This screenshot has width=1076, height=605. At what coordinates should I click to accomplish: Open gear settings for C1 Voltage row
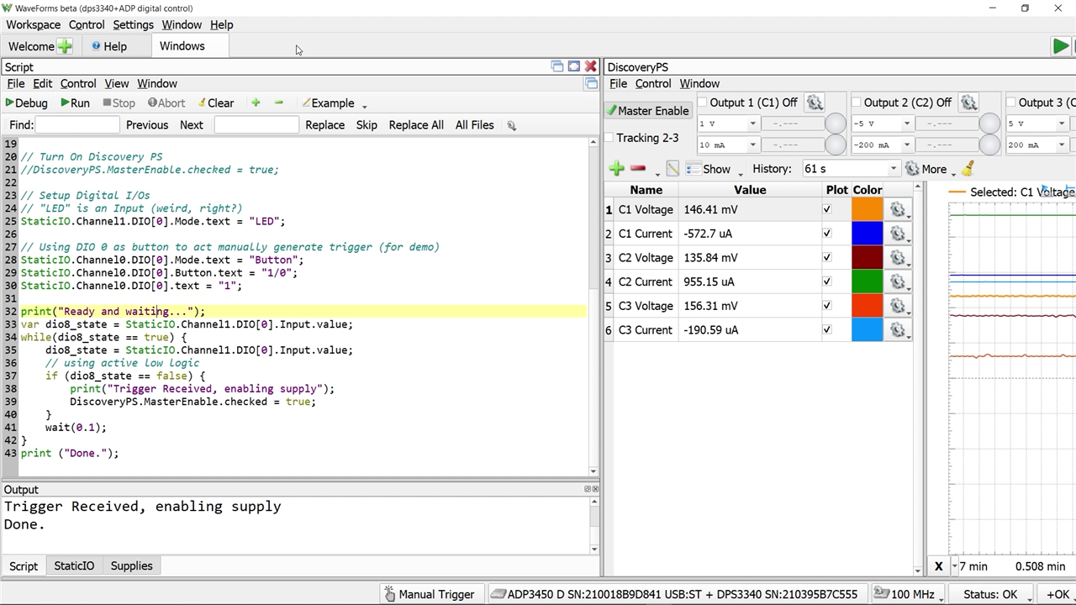point(899,210)
